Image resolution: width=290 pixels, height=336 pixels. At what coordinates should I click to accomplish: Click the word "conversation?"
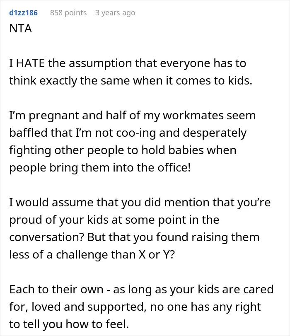46,237
